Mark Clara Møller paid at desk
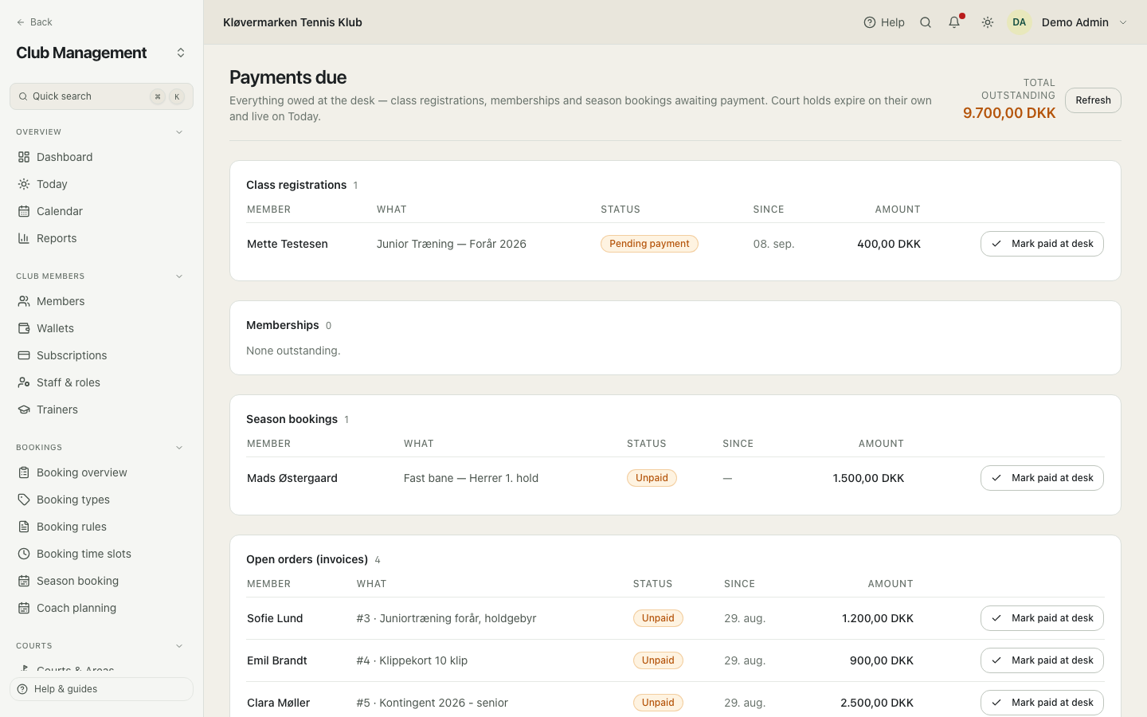Image resolution: width=1147 pixels, height=717 pixels. [1042, 703]
